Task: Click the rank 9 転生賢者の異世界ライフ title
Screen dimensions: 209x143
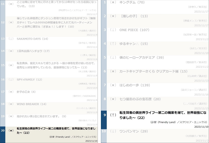Action: tap(163, 115)
